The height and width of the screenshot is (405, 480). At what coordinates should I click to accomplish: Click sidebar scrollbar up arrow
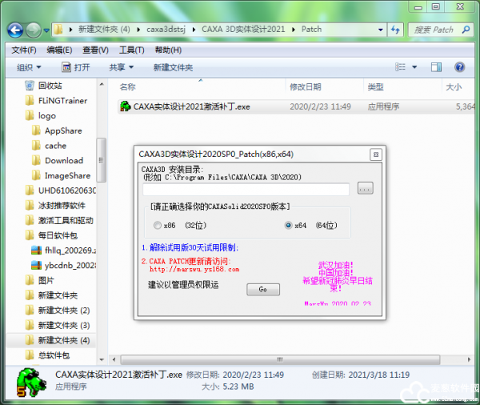(x=102, y=84)
